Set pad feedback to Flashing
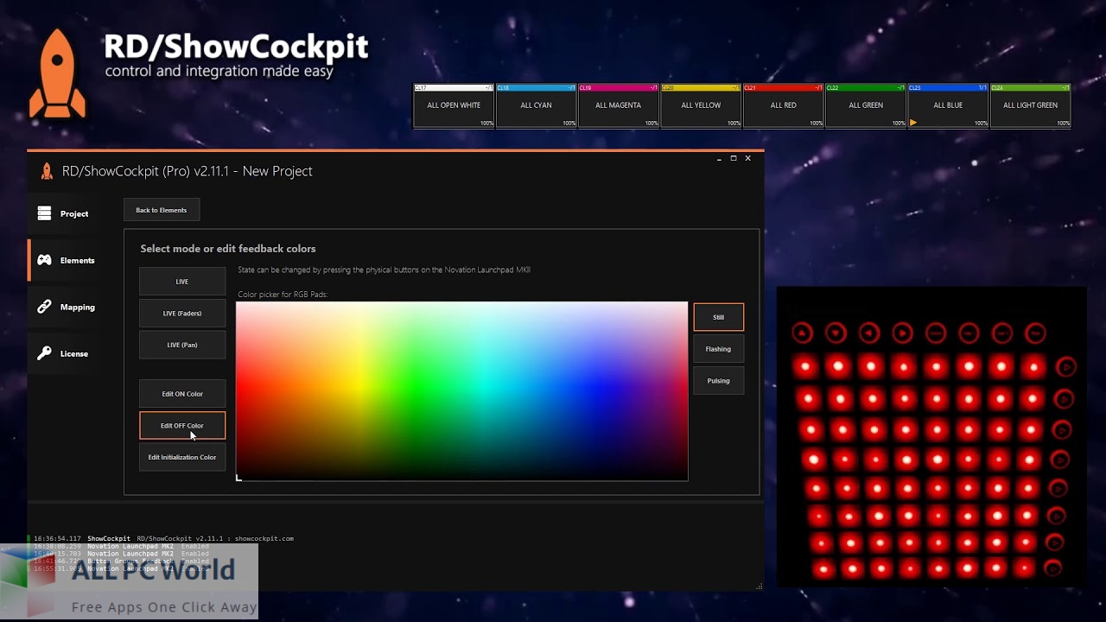 click(718, 349)
